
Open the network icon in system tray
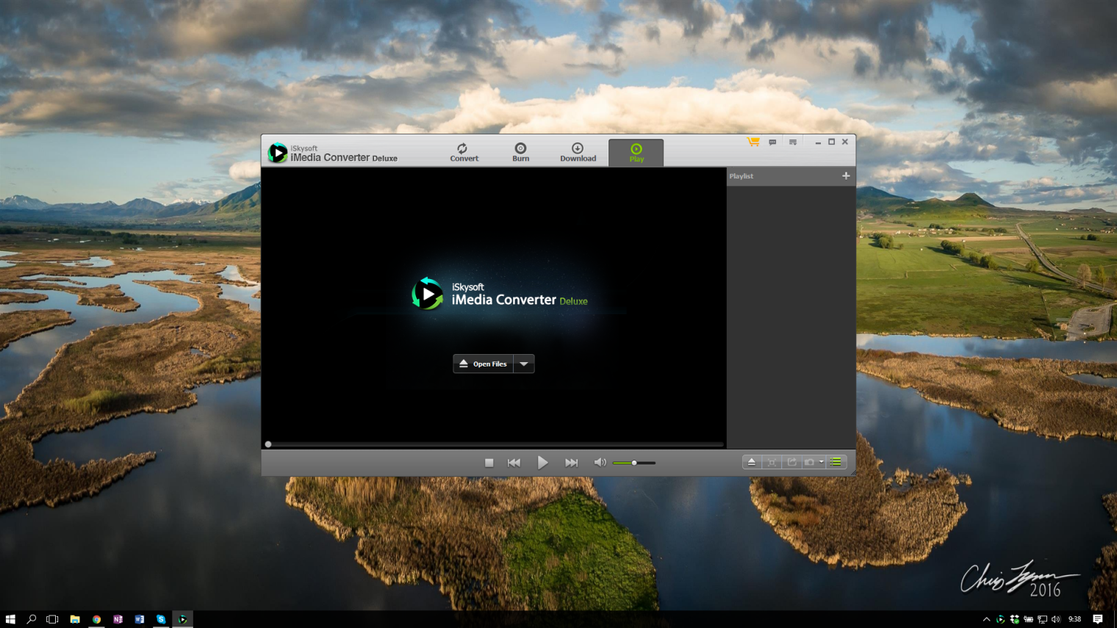(x=1042, y=619)
